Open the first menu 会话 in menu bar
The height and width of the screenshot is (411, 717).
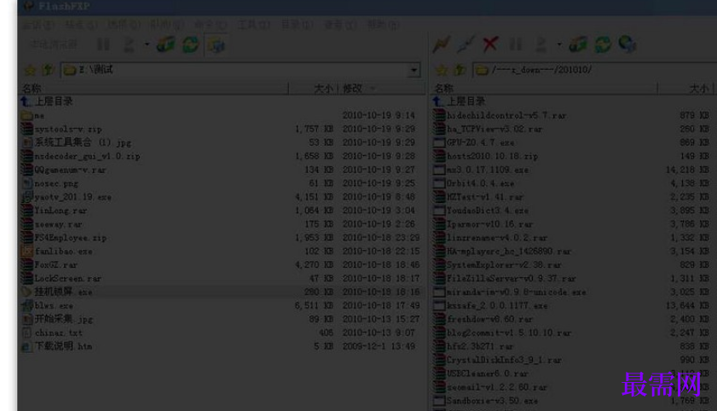click(39, 25)
